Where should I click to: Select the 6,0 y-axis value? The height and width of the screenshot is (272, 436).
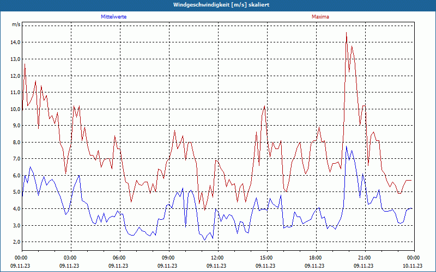click(x=17, y=175)
